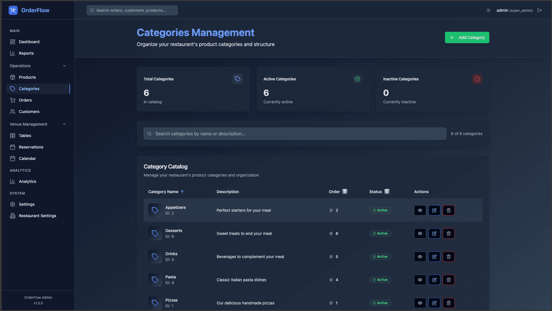Click the Add Category button

(467, 37)
